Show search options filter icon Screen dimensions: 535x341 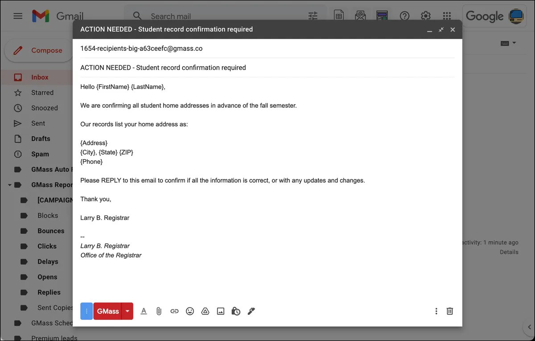(x=313, y=16)
